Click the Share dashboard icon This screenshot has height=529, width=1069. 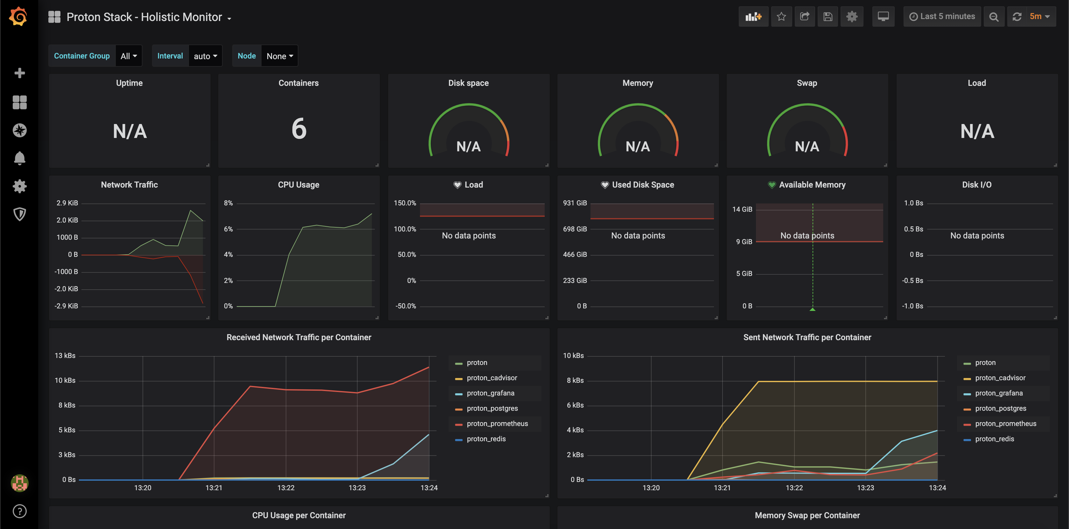point(805,17)
